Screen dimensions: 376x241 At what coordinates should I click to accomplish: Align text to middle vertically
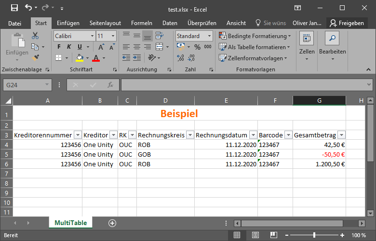coord(137,36)
